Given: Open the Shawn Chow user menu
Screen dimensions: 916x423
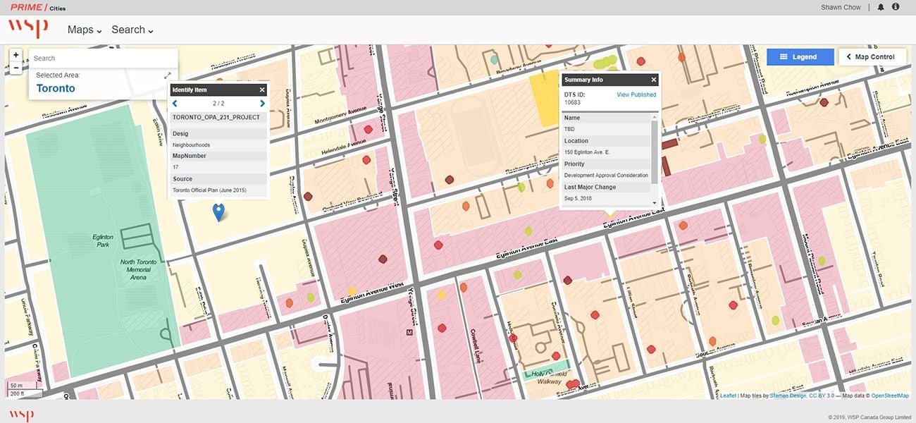Looking at the screenshot, I should (841, 7).
